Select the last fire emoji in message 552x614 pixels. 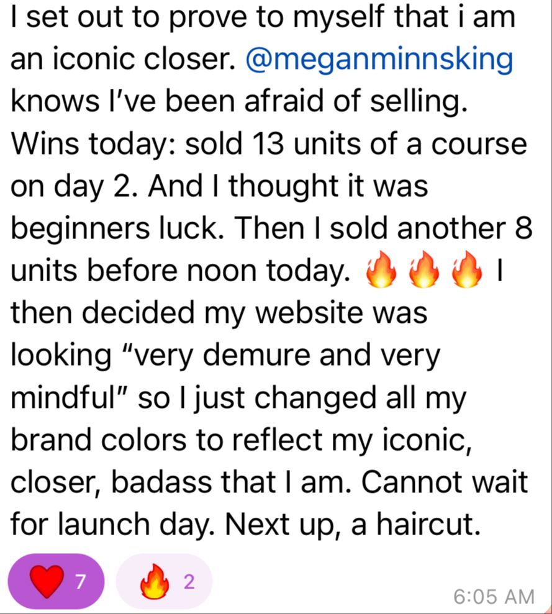click(x=466, y=270)
